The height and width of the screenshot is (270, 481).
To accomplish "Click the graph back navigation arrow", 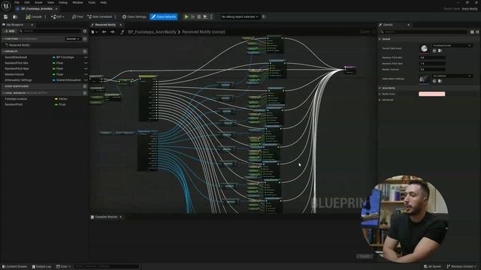I will (104, 31).
